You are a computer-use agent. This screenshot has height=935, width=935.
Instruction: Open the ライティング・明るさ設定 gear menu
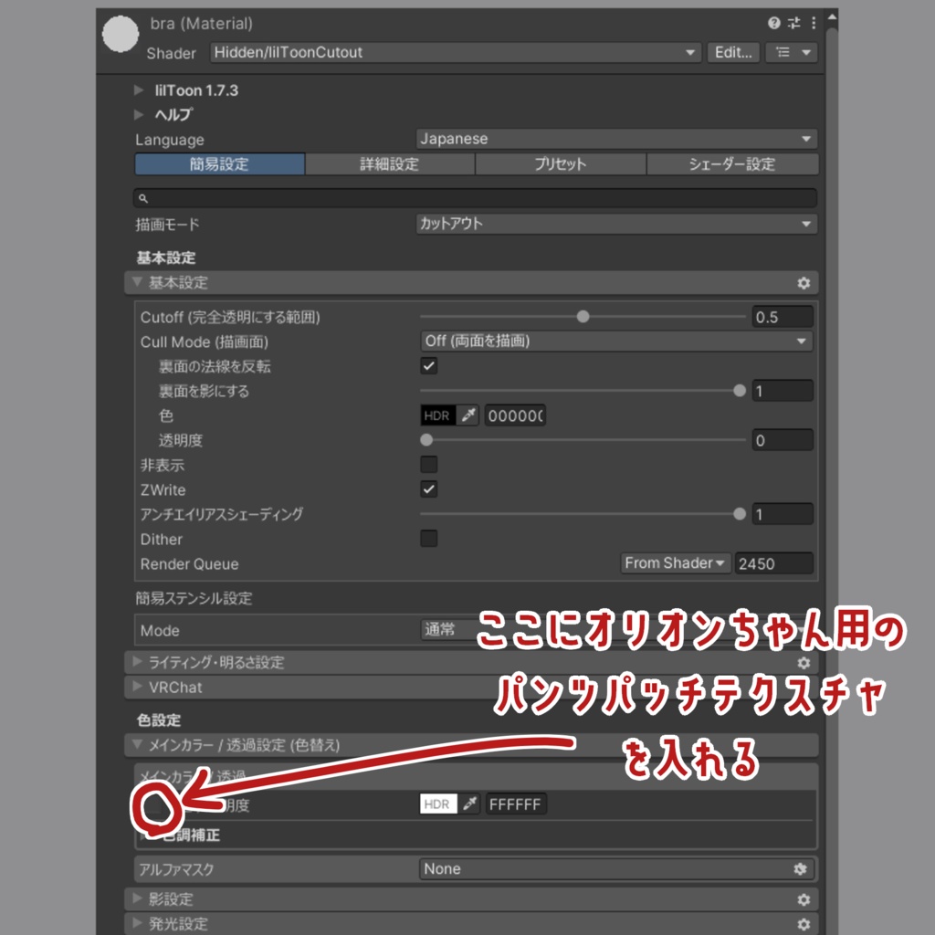pyautogui.click(x=804, y=663)
